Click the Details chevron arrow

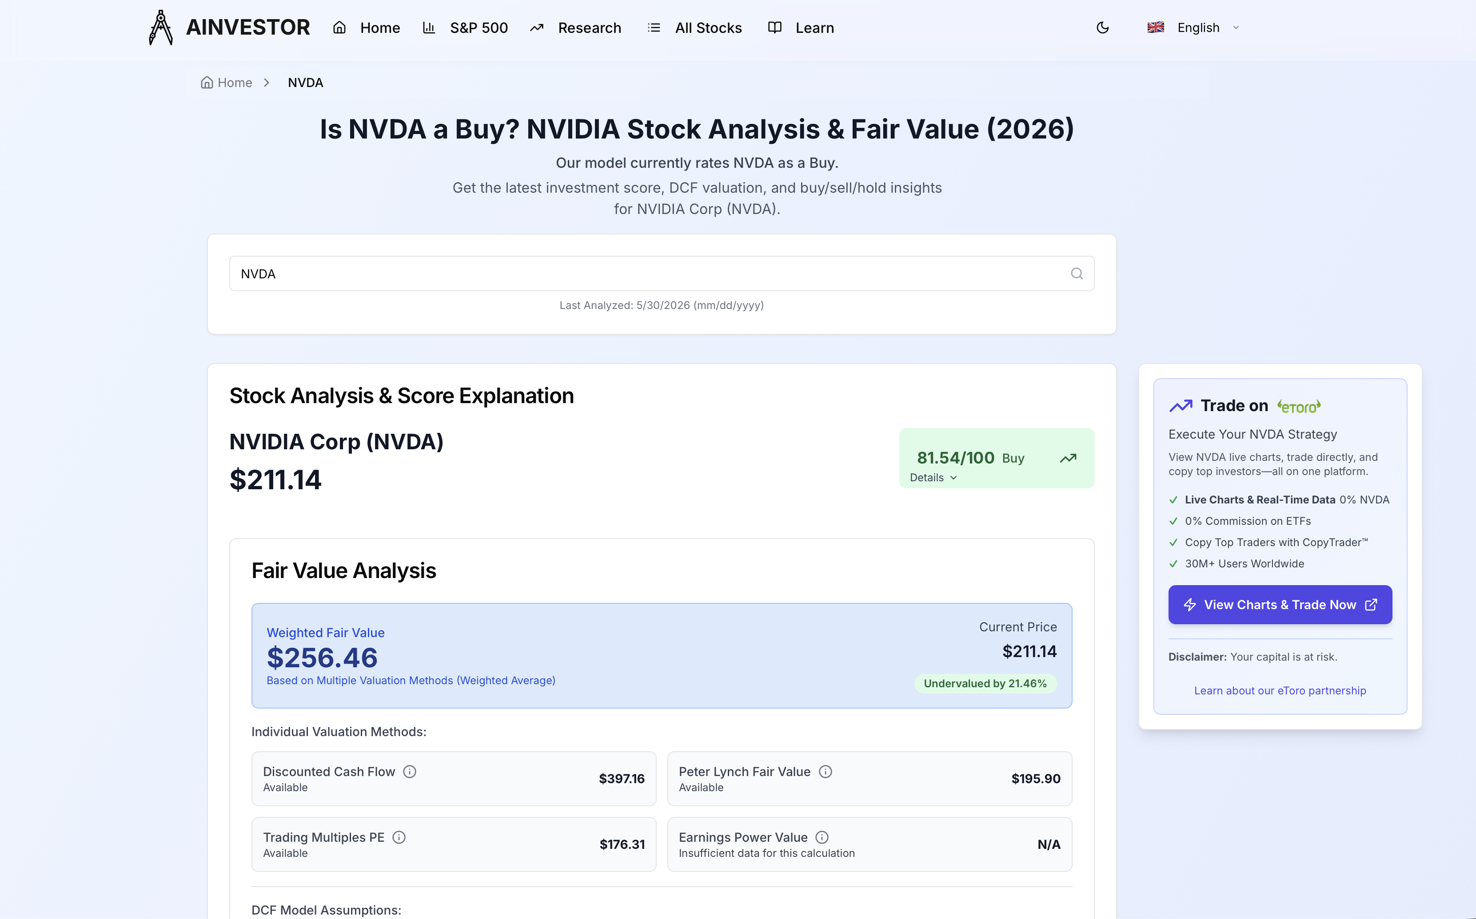pos(953,478)
